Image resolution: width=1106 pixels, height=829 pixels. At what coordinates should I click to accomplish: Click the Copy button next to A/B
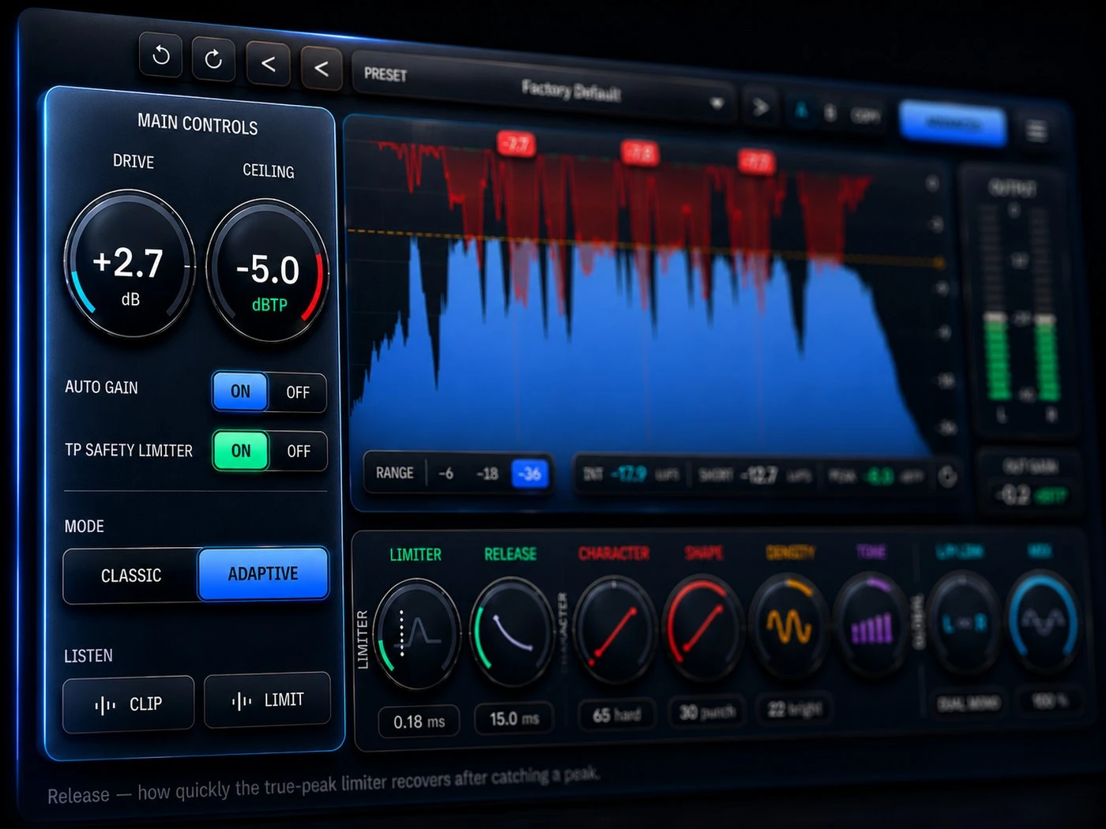click(x=865, y=116)
